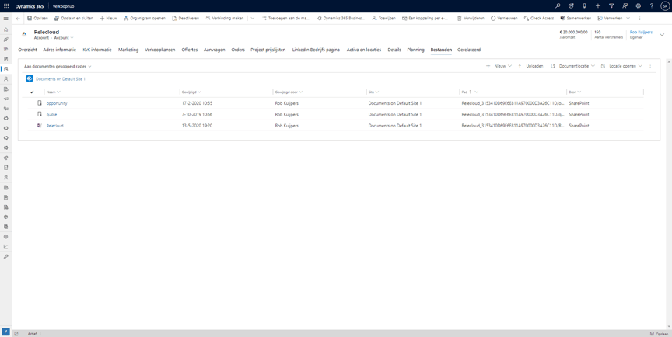Go back with the arrow button

tap(18, 19)
